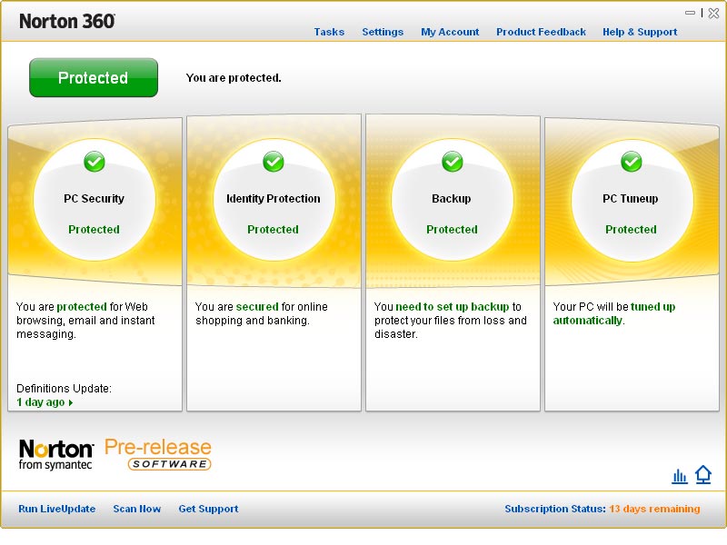Open Product Feedback
727x545 pixels.
(x=541, y=32)
